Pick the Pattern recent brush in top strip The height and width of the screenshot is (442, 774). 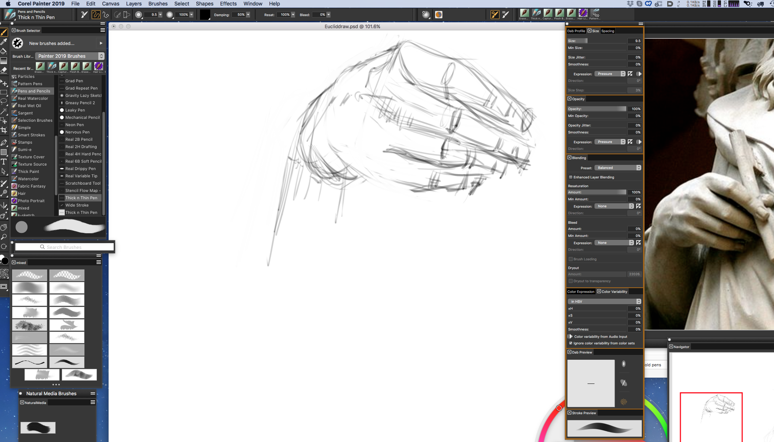[x=595, y=14]
